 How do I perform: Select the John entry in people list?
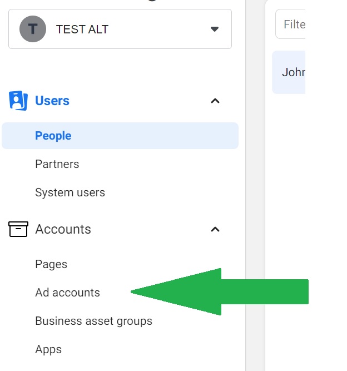[290, 72]
